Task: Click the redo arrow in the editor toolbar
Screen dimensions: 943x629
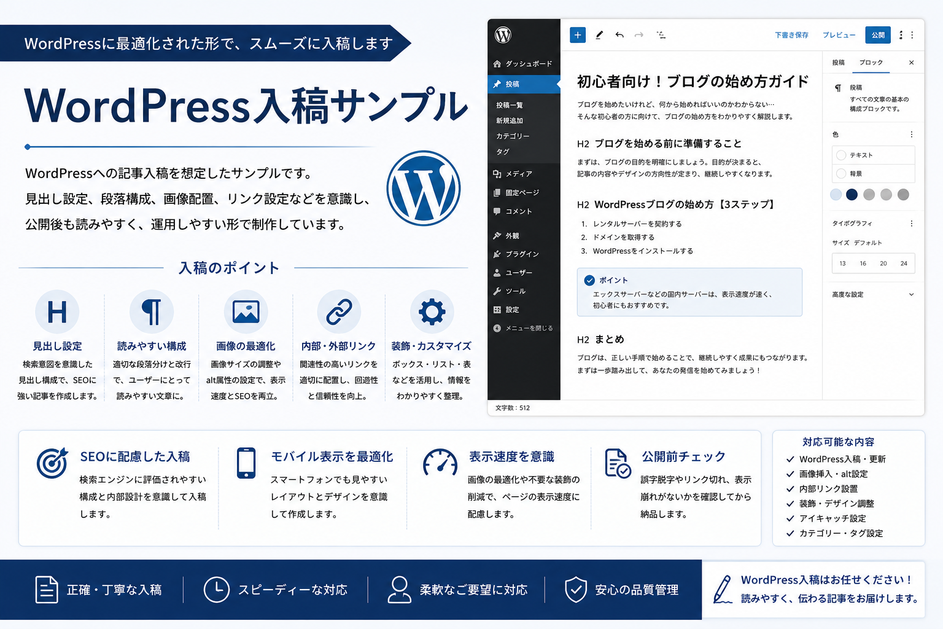Action: (639, 35)
